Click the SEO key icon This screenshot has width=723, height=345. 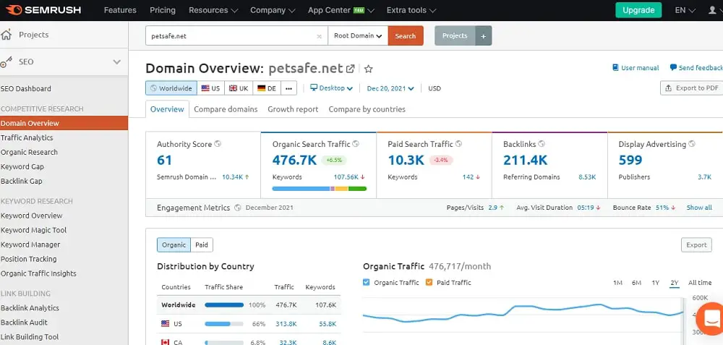[x=6, y=61]
